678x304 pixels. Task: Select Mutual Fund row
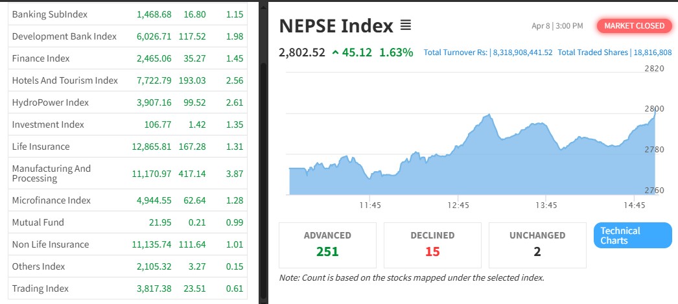[38, 222]
